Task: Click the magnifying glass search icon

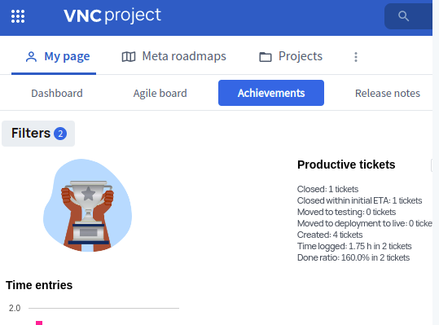Action: 403,16
